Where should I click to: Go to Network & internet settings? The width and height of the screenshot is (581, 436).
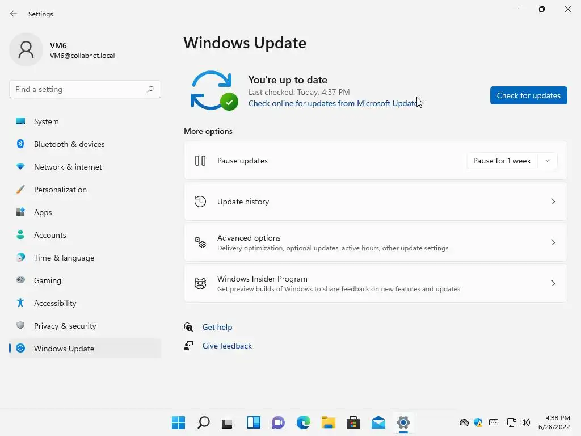coord(85,167)
